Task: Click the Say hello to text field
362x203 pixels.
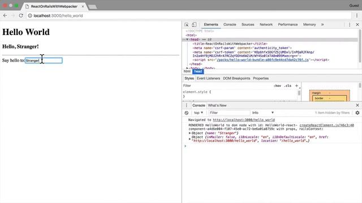Action: point(44,60)
